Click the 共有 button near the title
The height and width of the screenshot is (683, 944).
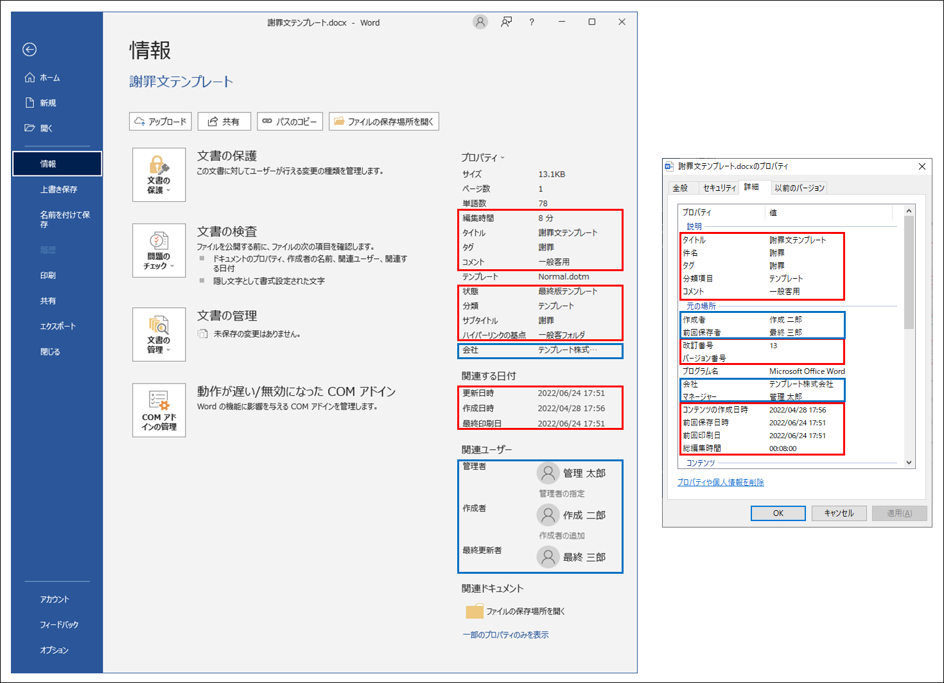coord(223,121)
